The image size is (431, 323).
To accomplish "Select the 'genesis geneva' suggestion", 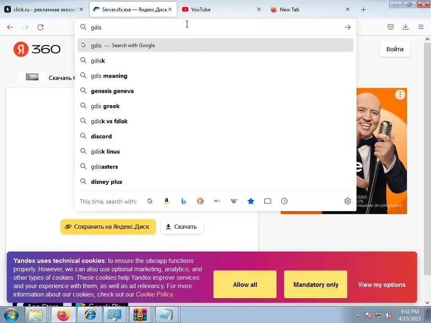I will (x=215, y=91).
